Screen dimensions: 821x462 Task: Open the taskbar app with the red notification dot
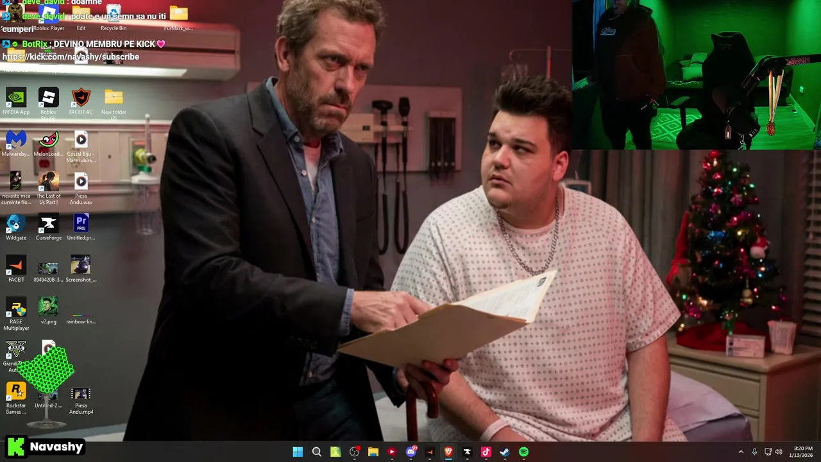point(354,452)
